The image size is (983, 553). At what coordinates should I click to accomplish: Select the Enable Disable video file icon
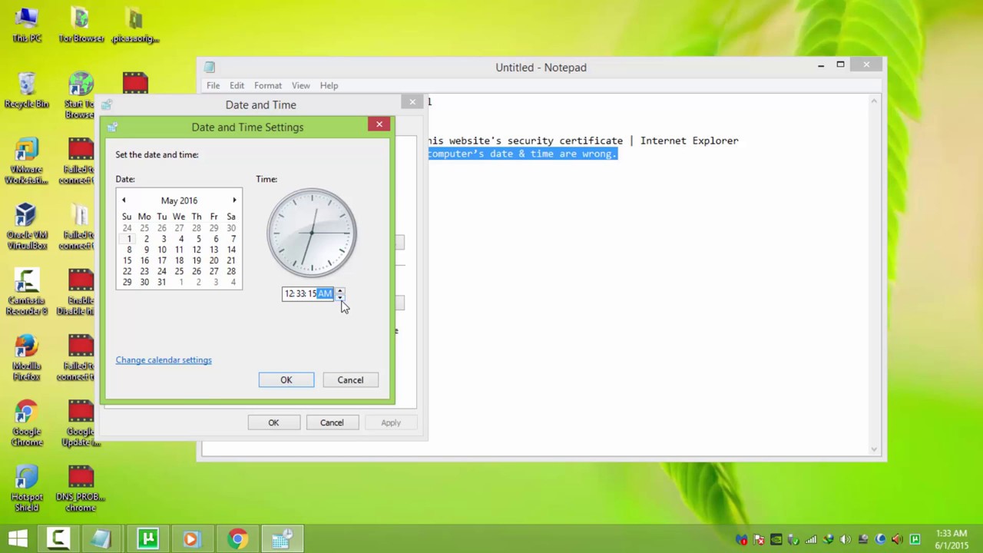coord(81,292)
